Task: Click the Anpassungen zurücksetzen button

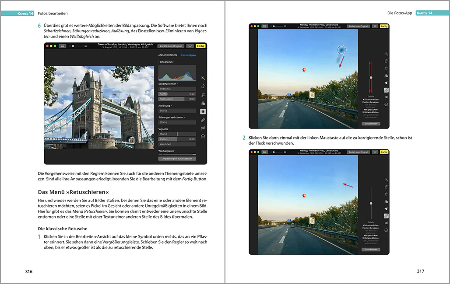Action: (177, 159)
